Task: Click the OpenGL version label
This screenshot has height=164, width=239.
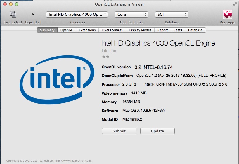Action: pyautogui.click(x=116, y=67)
